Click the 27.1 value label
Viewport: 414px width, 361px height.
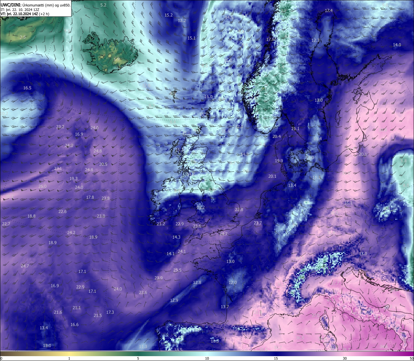(x=58, y=168)
